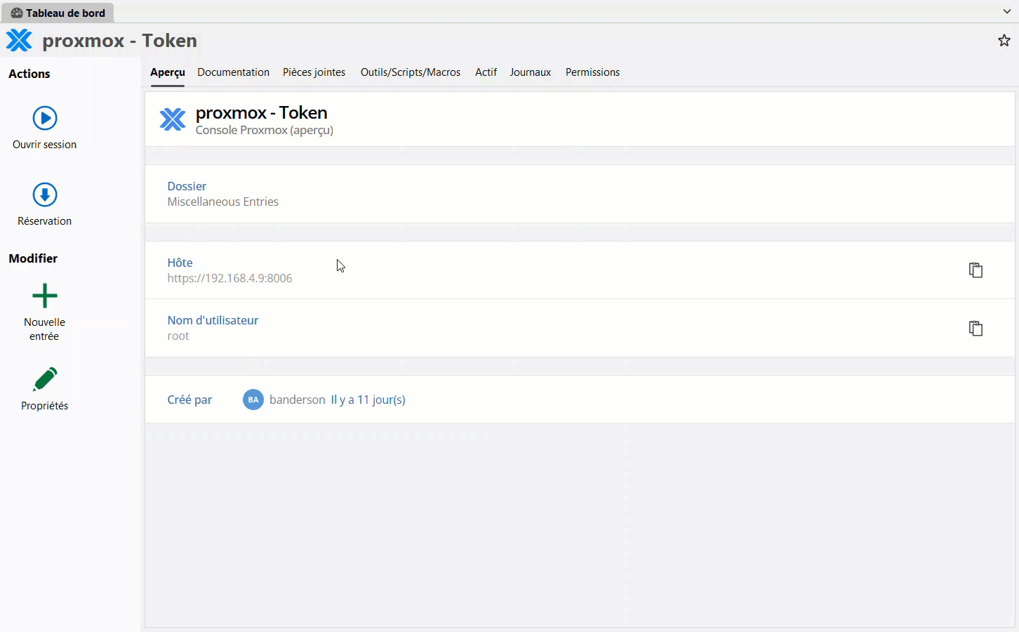
Task: Click the 'Il y a 11 jour(s)' timestamp
Action: tap(368, 400)
